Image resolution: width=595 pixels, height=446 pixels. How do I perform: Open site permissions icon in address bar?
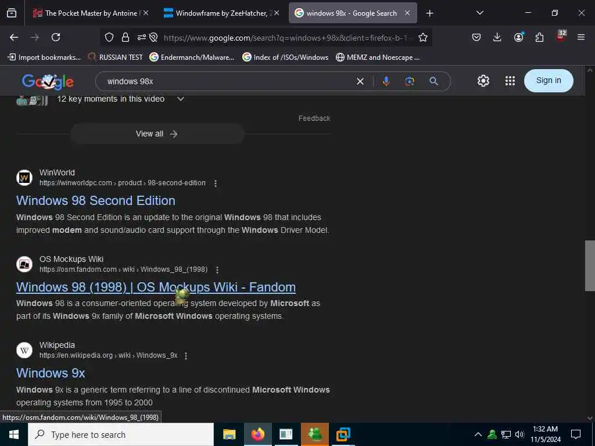point(142,37)
